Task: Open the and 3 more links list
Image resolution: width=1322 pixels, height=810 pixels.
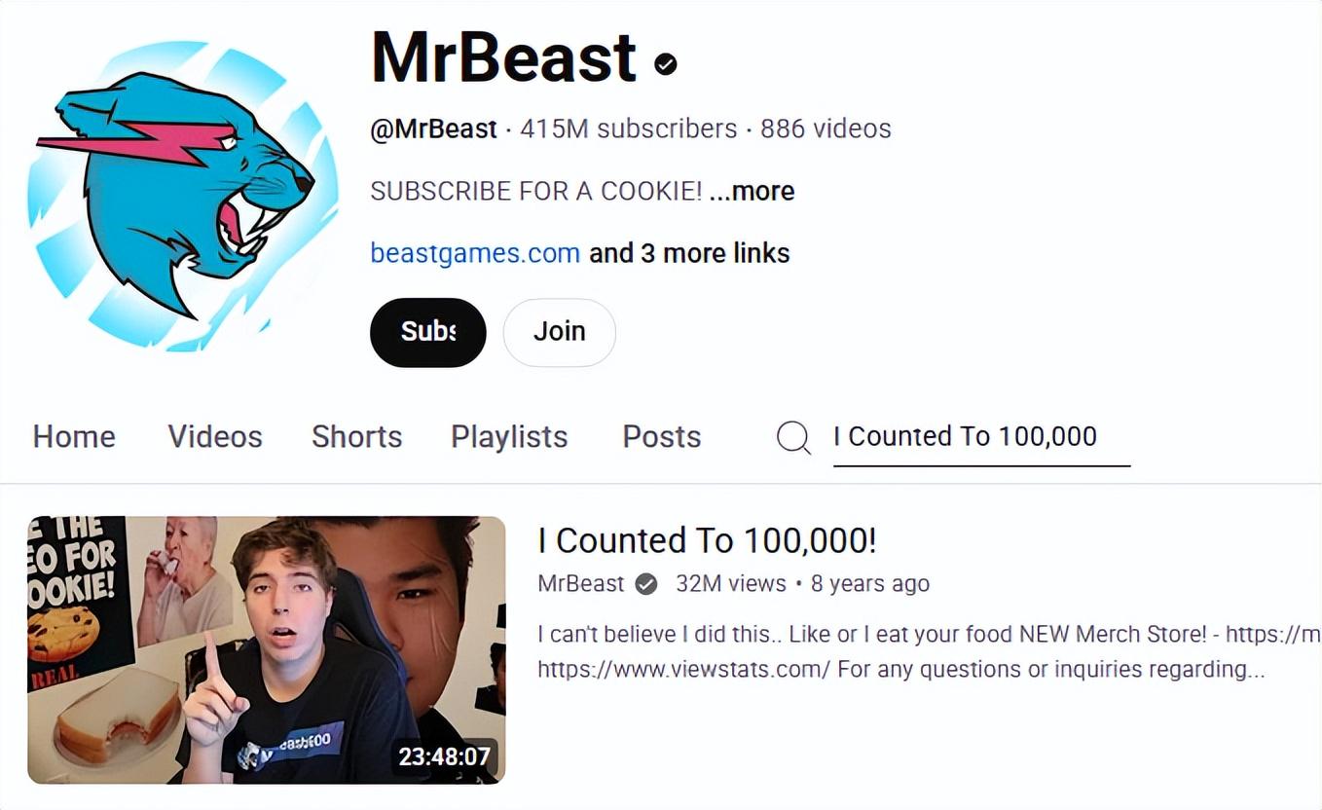Action: tap(689, 253)
